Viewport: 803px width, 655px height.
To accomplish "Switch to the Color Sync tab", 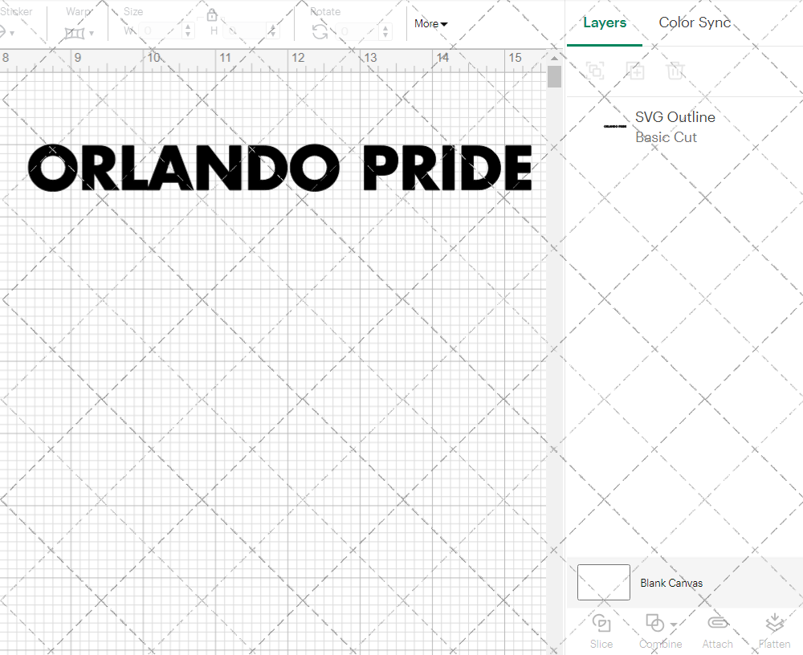I will [x=695, y=22].
